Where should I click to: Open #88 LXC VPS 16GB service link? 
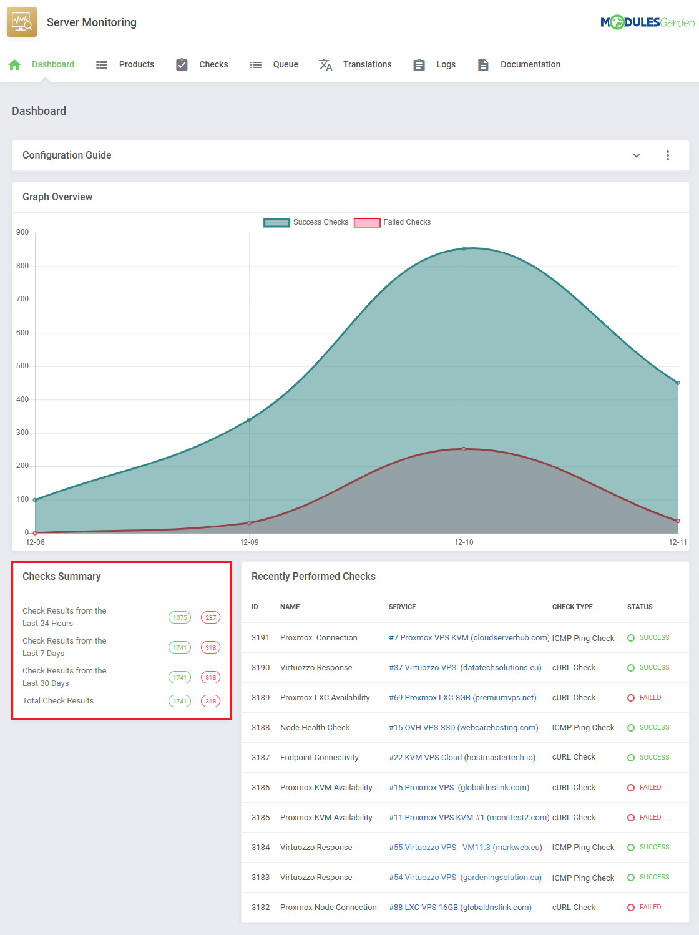pyautogui.click(x=460, y=908)
